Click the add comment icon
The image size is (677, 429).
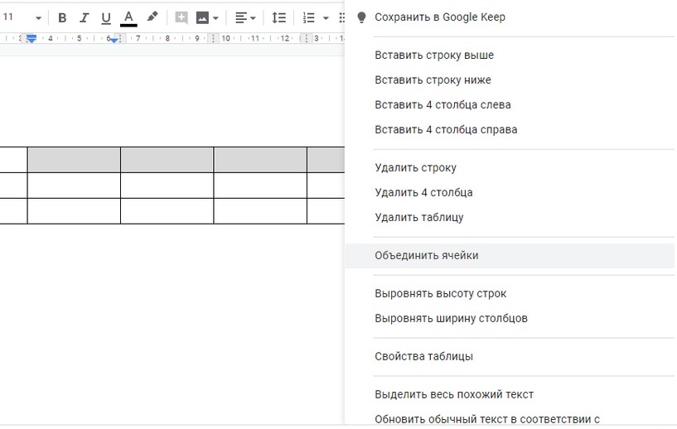(x=181, y=17)
